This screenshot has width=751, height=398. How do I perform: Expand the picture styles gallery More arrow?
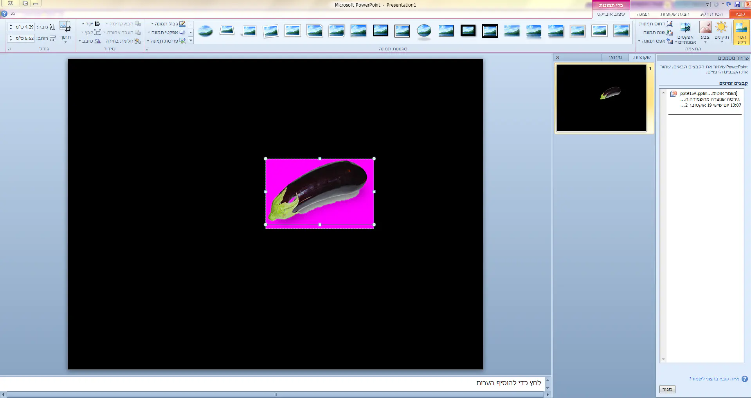pyautogui.click(x=191, y=41)
